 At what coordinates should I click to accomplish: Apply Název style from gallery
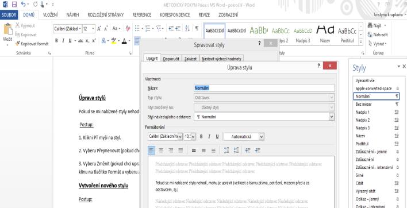coord(325,34)
